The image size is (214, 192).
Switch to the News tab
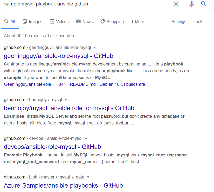click(x=84, y=22)
